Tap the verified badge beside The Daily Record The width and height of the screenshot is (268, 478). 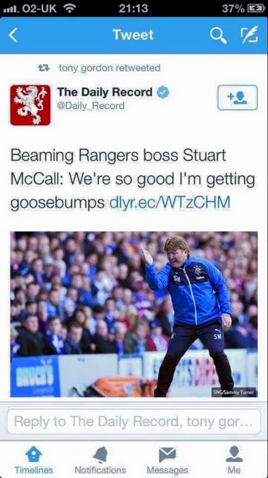click(163, 92)
